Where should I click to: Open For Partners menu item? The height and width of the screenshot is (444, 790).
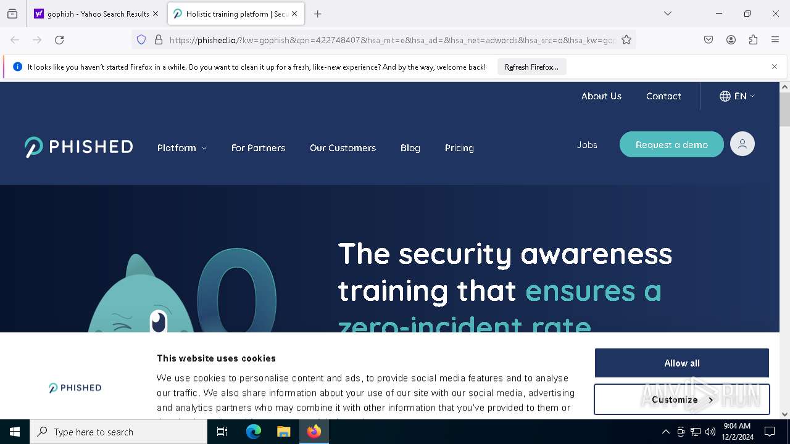pos(258,148)
